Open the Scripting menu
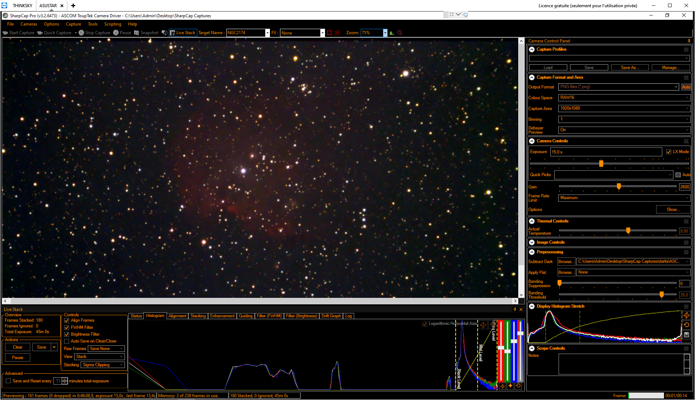This screenshot has width=695, height=400. (x=113, y=24)
